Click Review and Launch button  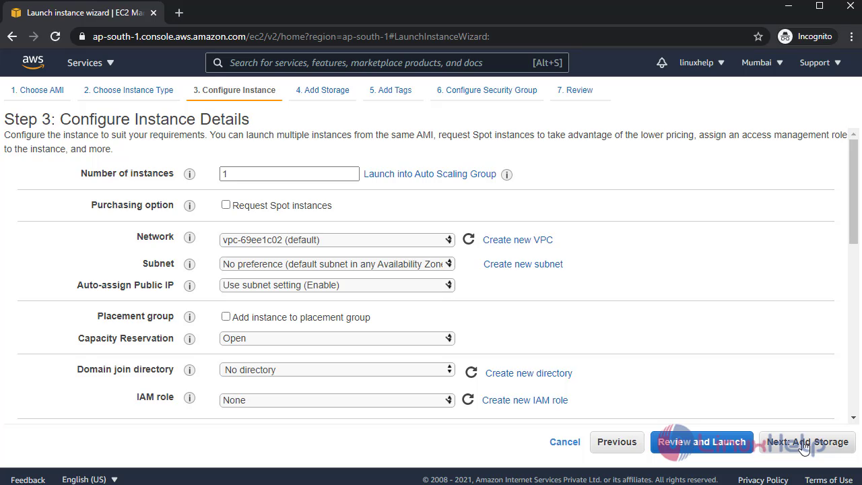[702, 442]
